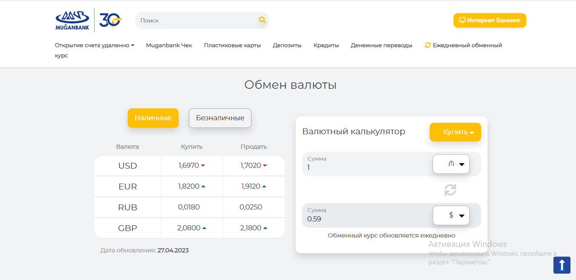Screen dimensions: 576x280
Task: Open the Купить dropdown in calculator
Action: tap(455, 132)
